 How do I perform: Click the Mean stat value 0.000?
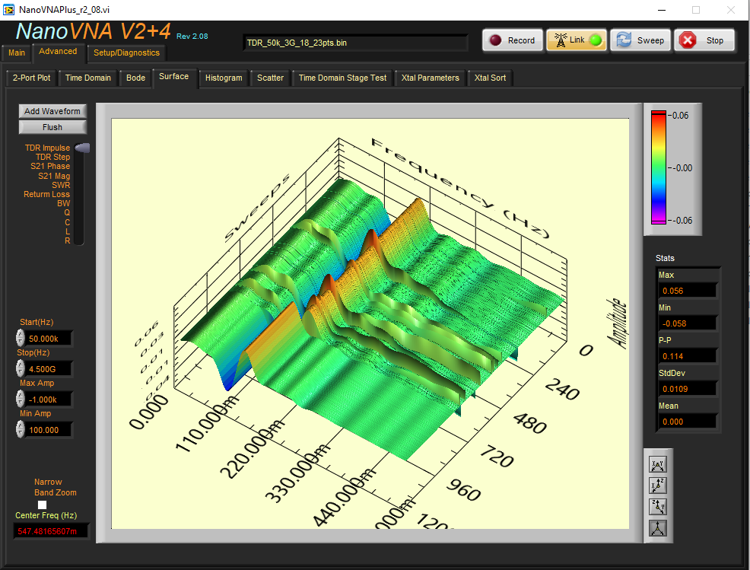[688, 422]
